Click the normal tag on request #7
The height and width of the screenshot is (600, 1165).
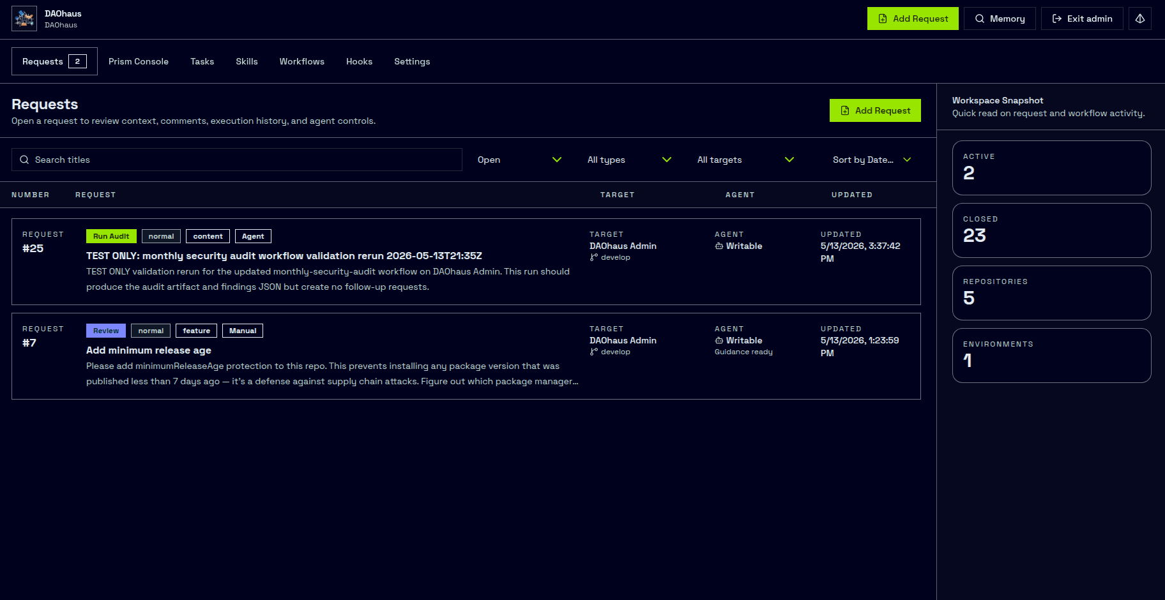[151, 331]
